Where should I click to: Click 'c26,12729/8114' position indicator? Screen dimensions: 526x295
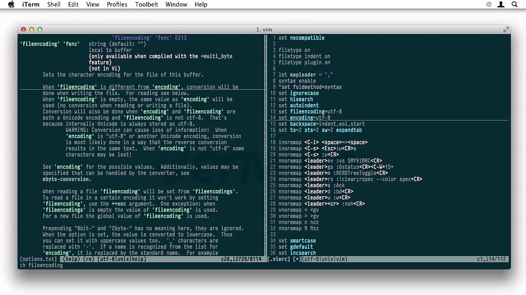click(x=241, y=259)
